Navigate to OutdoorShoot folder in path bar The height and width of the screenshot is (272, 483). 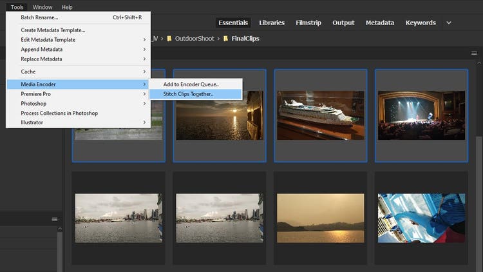click(x=194, y=39)
